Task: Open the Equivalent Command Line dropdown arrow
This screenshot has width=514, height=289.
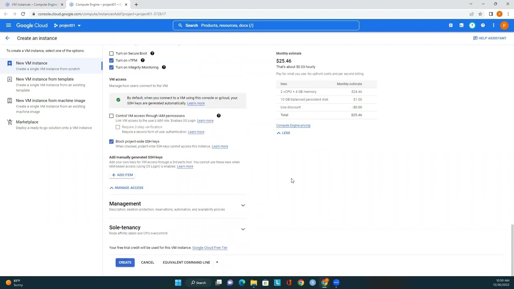Action: click(x=217, y=263)
